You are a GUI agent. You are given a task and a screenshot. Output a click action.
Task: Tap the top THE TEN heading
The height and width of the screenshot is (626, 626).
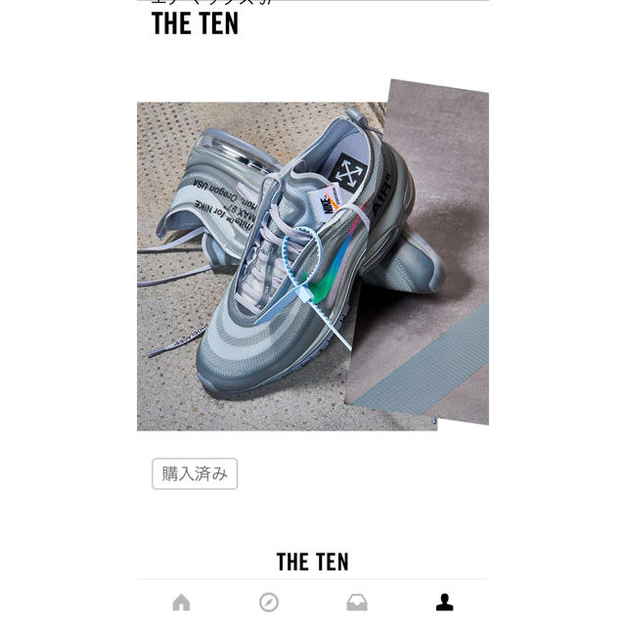pyautogui.click(x=196, y=23)
